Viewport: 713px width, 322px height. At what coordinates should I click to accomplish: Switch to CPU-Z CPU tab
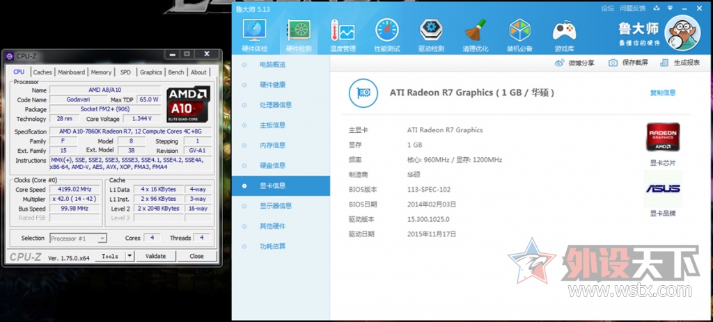point(19,72)
